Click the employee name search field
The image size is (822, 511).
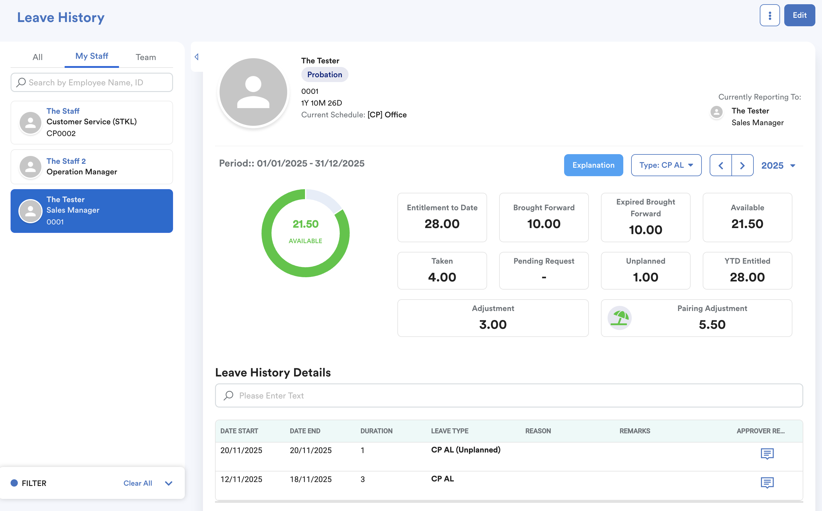92,82
